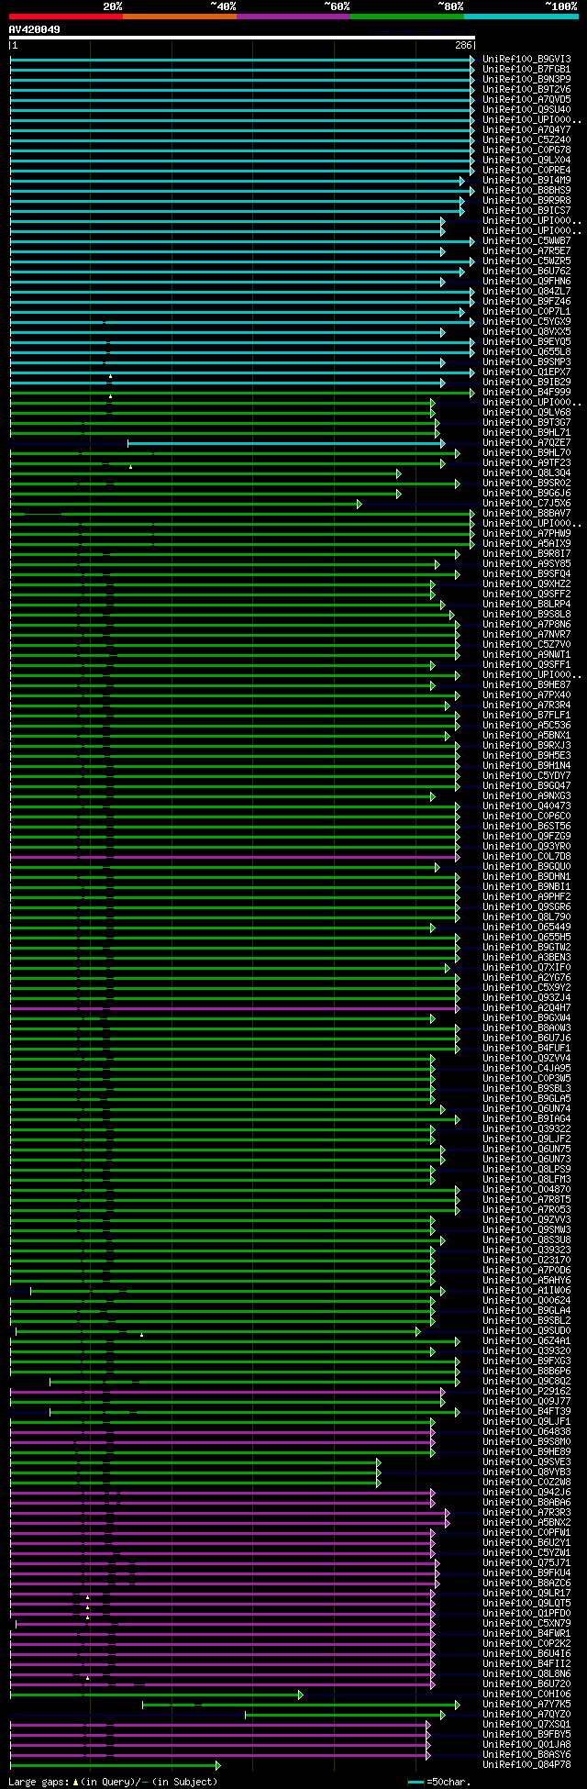Image resolution: width=587 pixels, height=1789 pixels.
Task: Select hit label UniRef100_Q9SUD0
Action: click(526, 1331)
